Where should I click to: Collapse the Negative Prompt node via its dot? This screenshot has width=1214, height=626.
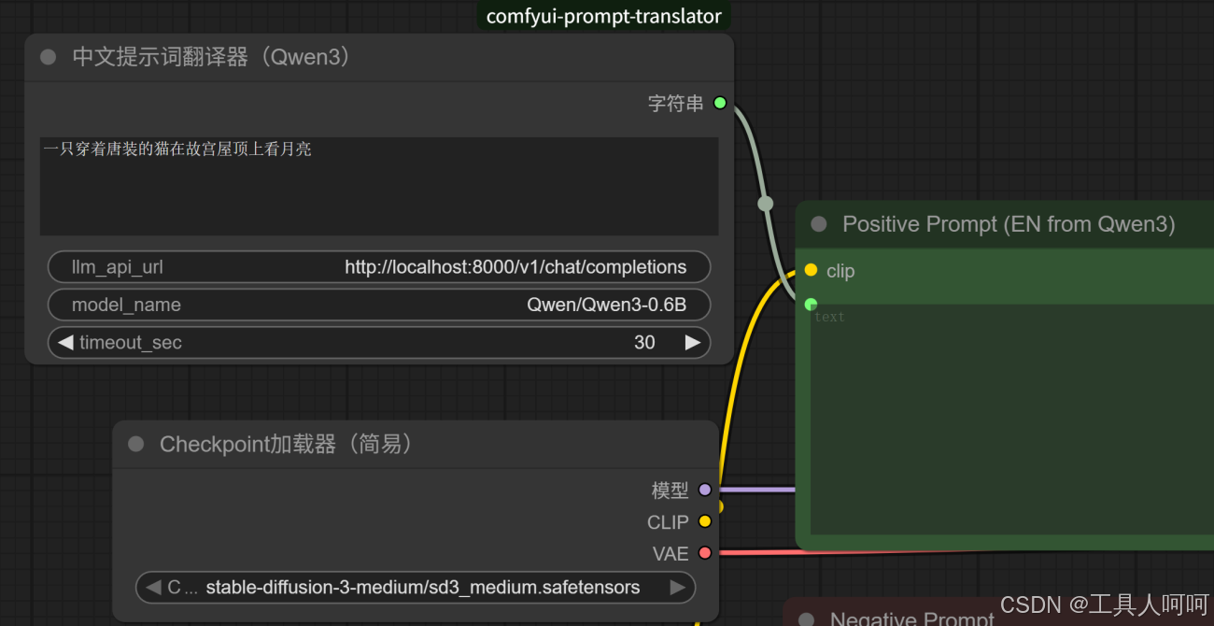807,619
